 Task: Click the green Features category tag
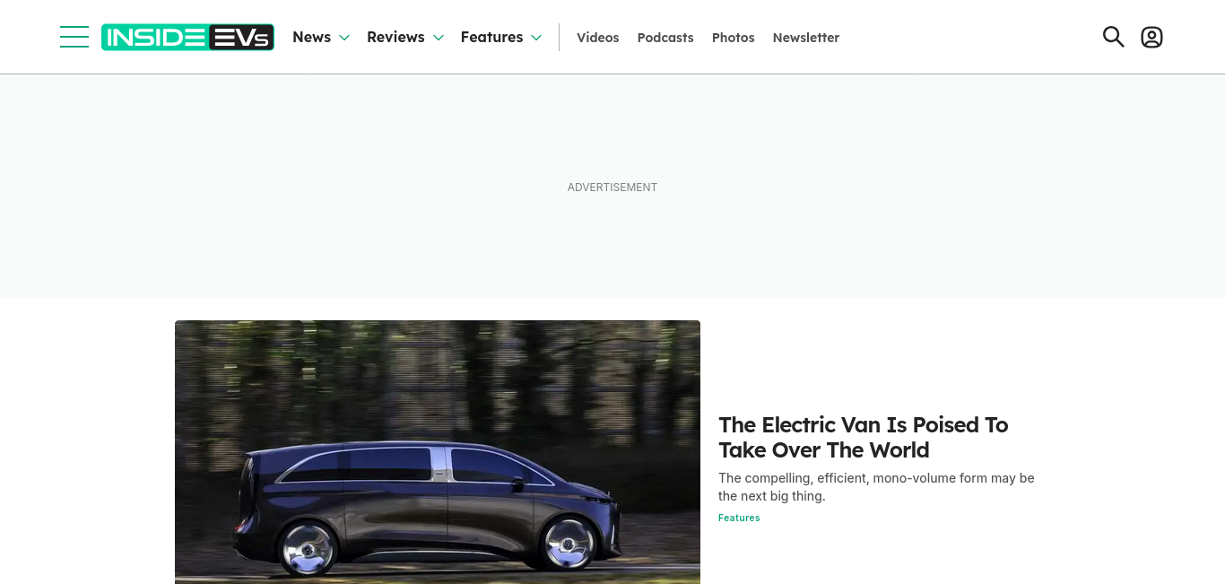739,518
